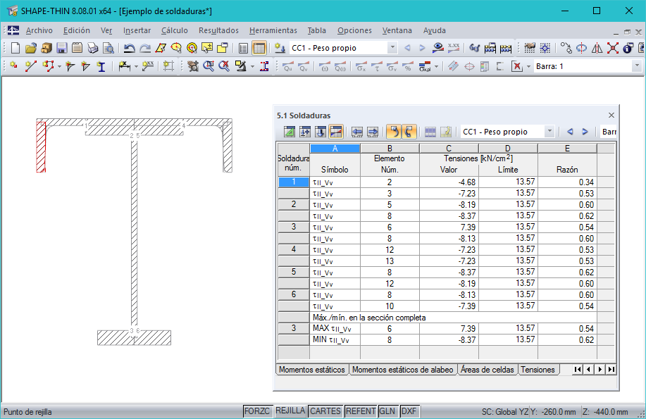This screenshot has width=646, height=419.
Task: Expand dropdown arrow next to polyline element icon
Action: coord(59,66)
